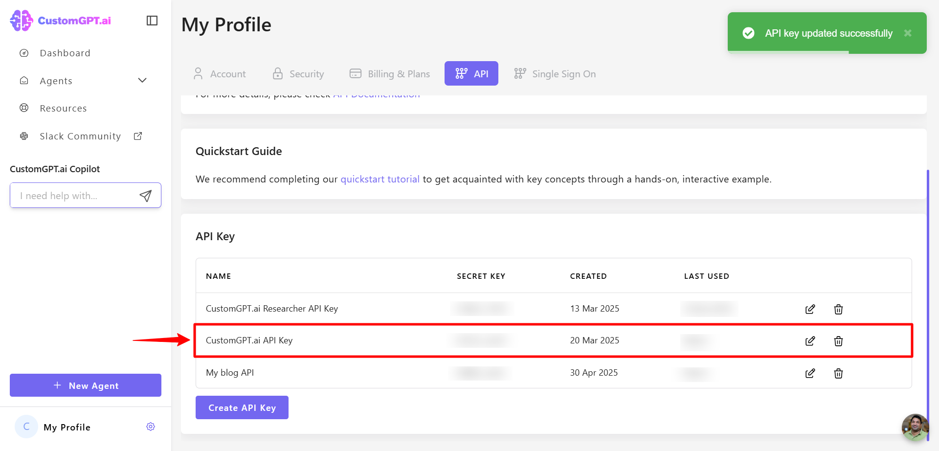Click the CustomGPT.ai logo

pyautogui.click(x=61, y=21)
